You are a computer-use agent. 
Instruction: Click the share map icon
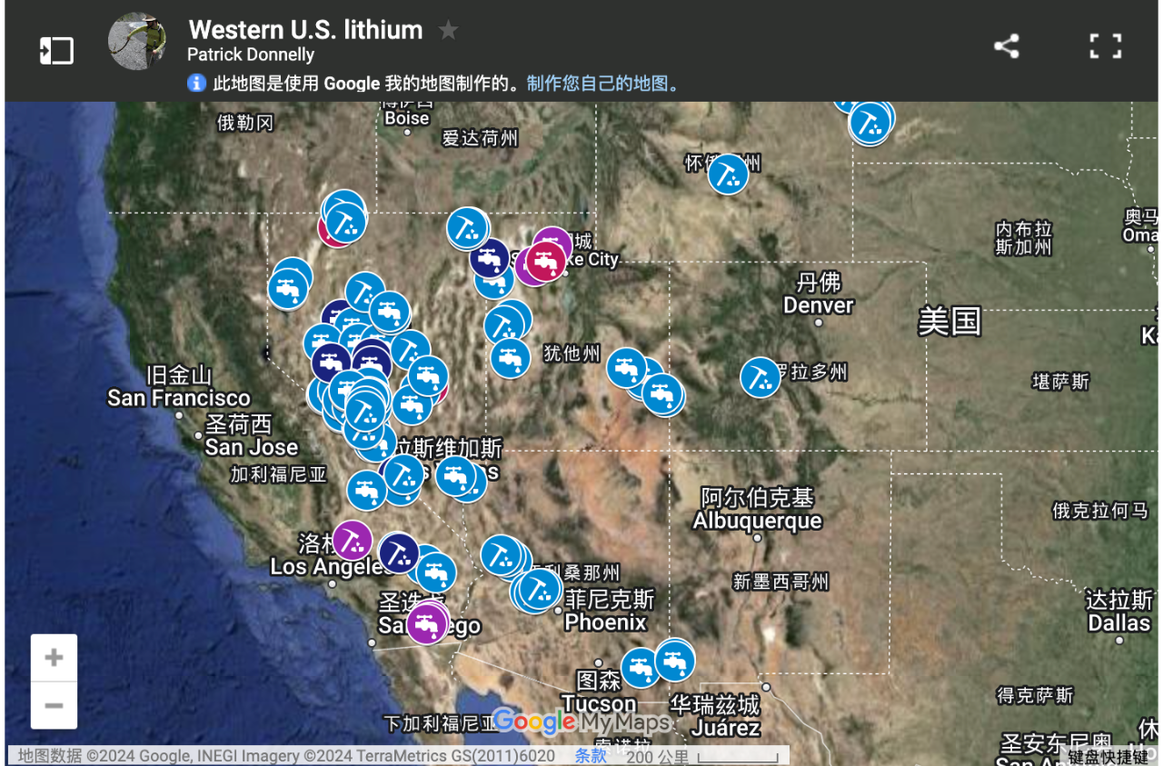[1006, 46]
